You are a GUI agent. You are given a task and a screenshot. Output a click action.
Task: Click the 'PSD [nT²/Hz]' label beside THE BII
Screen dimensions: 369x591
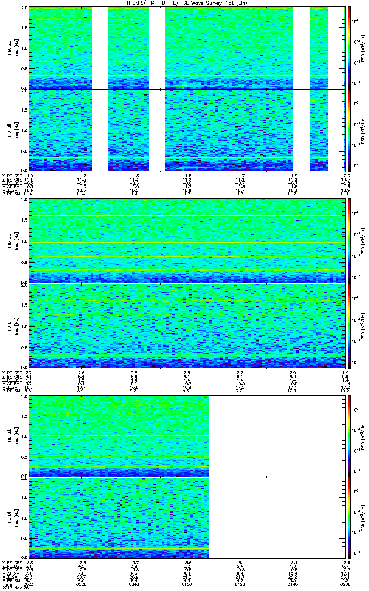click(x=363, y=518)
